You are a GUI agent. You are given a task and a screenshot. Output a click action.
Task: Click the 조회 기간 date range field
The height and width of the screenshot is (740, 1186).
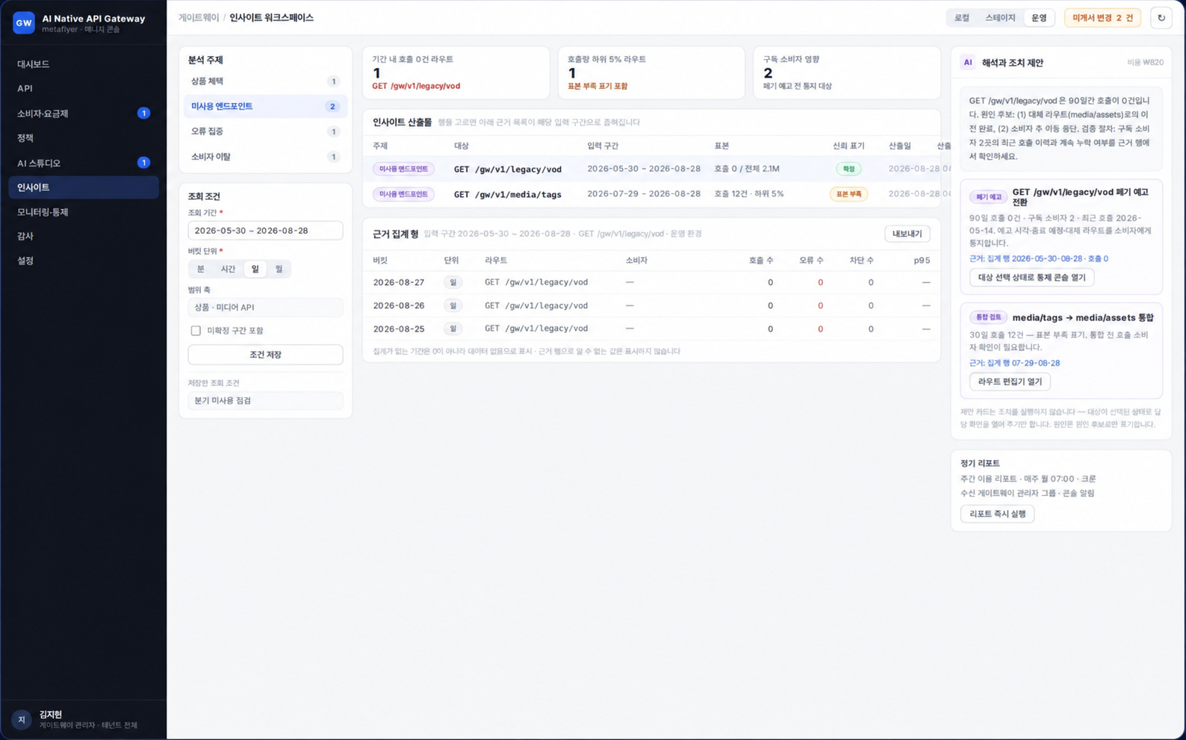[265, 231]
